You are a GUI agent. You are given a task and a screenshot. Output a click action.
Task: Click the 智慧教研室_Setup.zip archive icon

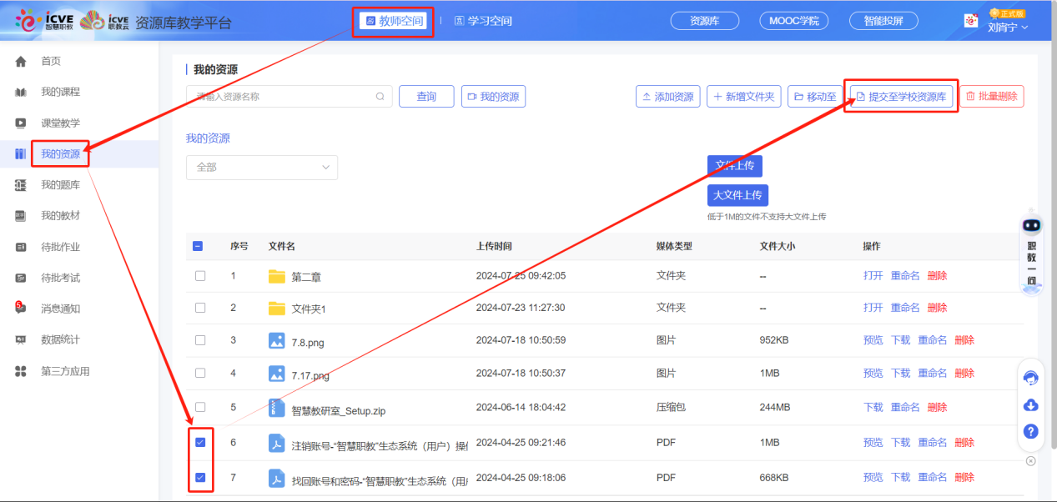[x=277, y=408]
